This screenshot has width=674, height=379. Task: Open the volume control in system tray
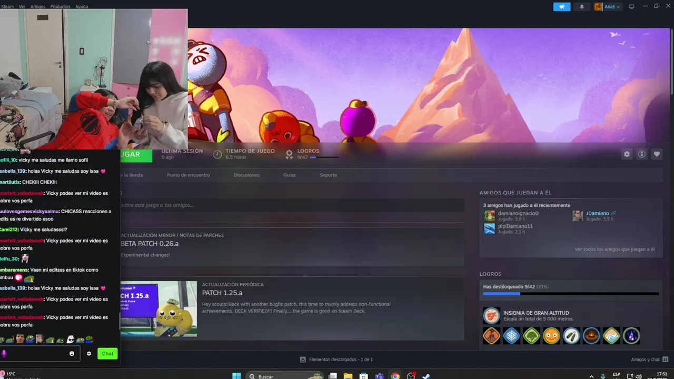pyautogui.click(x=639, y=376)
